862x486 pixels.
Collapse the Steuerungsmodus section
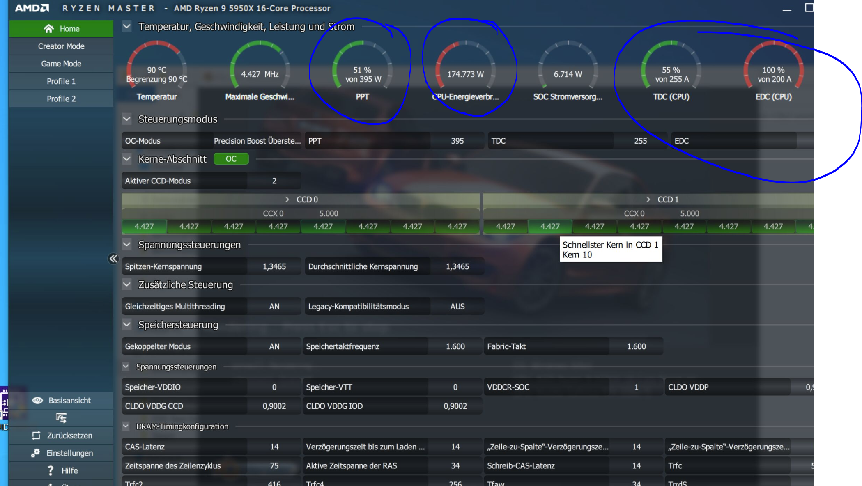tap(127, 119)
